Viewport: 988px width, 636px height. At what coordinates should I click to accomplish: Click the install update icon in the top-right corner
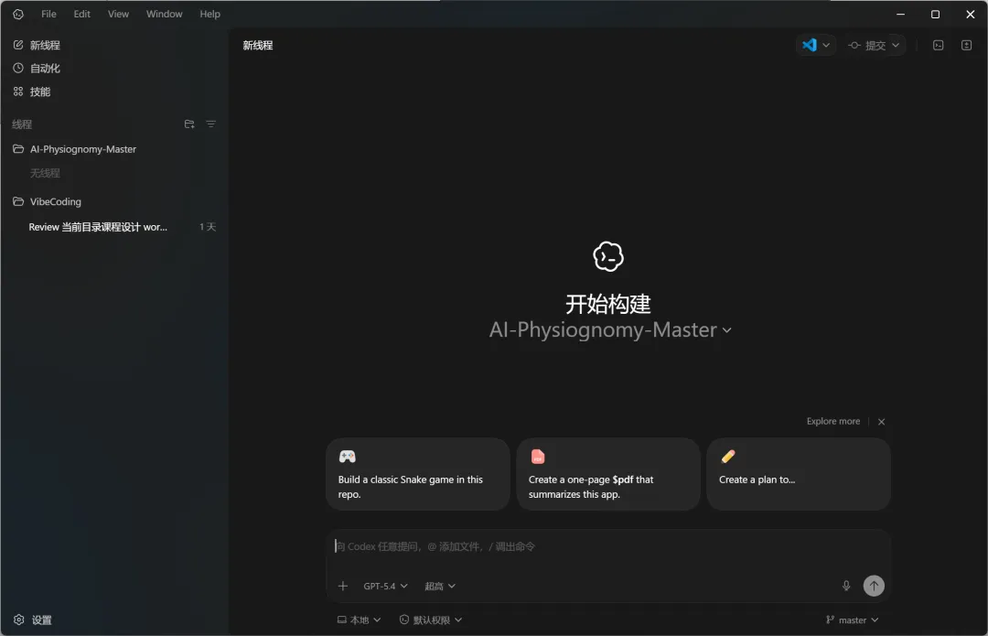coord(966,44)
